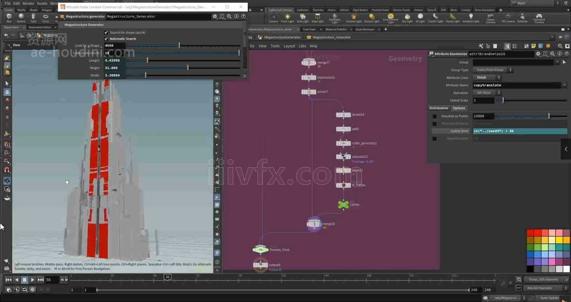Select the cable_generator1 node
The width and height of the screenshot is (571, 302).
pos(343,143)
